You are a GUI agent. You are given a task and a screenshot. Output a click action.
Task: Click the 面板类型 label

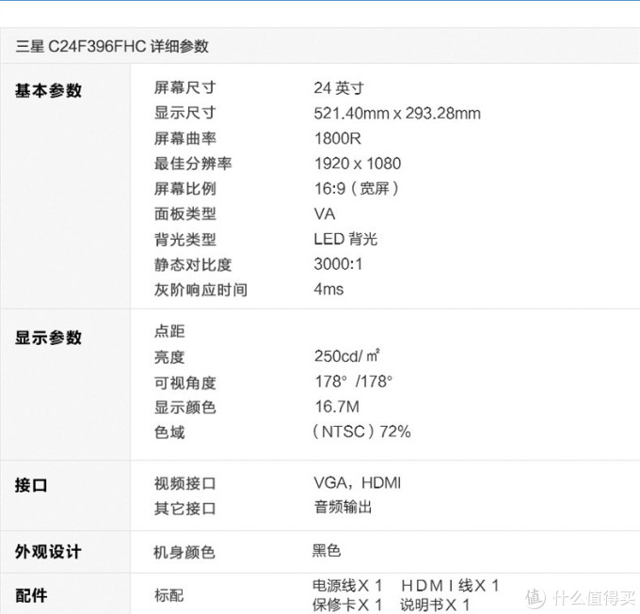pyautogui.click(x=184, y=214)
